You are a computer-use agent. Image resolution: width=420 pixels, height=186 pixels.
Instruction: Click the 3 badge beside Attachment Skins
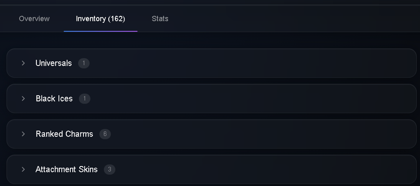[x=110, y=169]
